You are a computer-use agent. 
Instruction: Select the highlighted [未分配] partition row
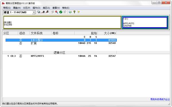61,40
